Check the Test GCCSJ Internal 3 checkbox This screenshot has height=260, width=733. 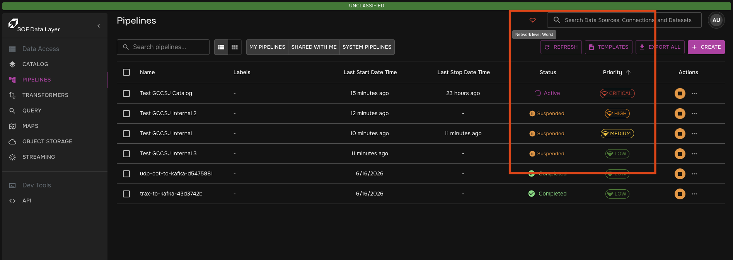coord(126,153)
